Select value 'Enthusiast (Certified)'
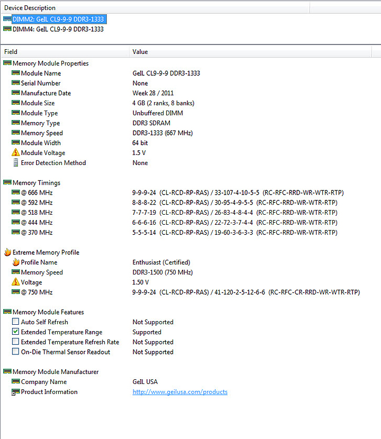381x439 pixels. [x=161, y=262]
